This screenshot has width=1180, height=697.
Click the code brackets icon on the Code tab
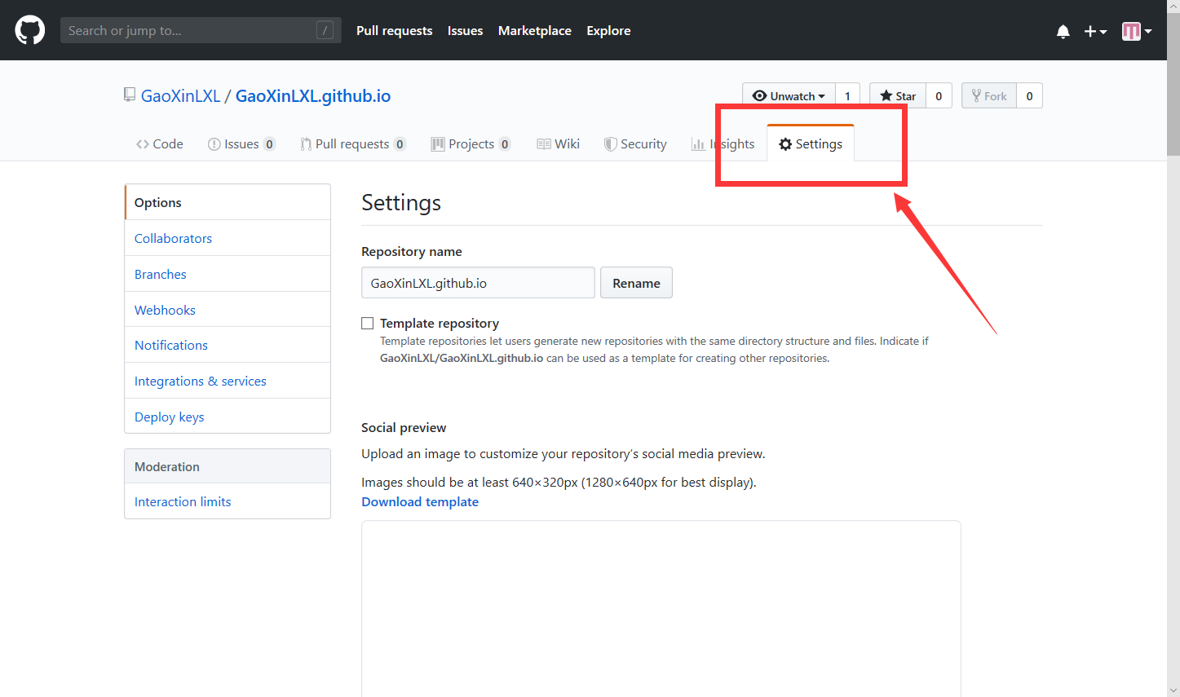coord(144,143)
